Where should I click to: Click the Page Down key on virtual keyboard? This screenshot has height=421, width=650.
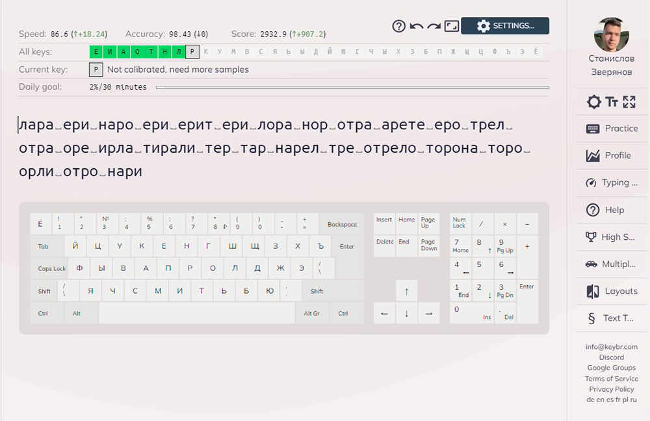[428, 246]
